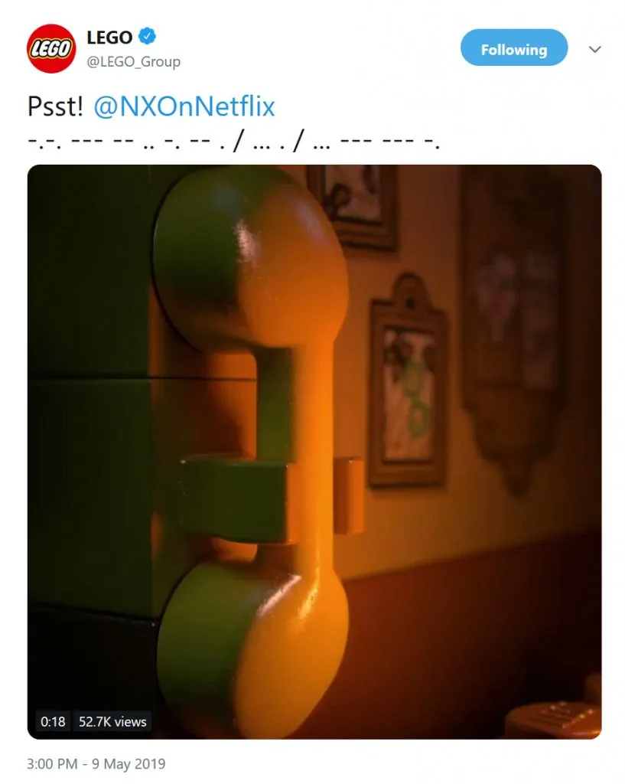Click the green phone cradle hook
The image size is (625, 784).
235,500
